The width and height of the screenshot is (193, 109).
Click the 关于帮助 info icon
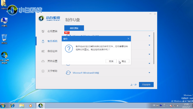(x=43, y=71)
